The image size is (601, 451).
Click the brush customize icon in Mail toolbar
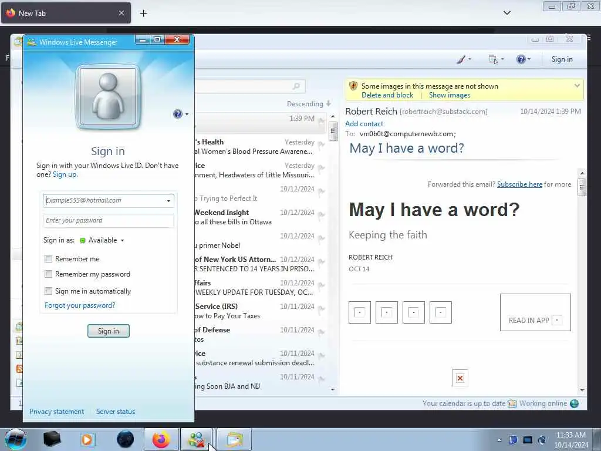461,59
